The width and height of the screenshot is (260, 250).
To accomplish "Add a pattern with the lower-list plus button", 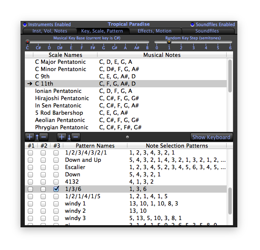I will click(62, 137).
